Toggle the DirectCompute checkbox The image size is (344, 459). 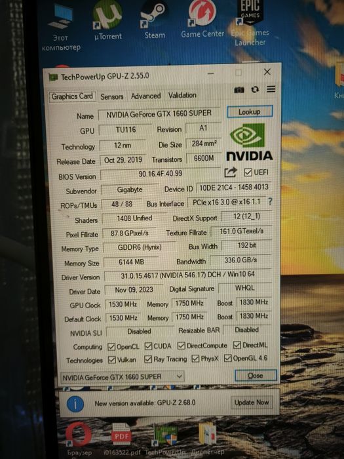click(x=182, y=346)
